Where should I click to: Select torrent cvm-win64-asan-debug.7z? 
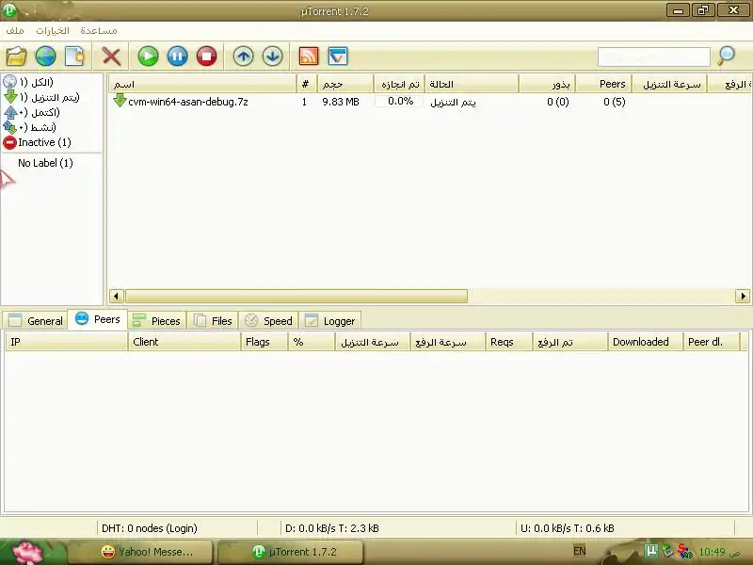pos(187,102)
